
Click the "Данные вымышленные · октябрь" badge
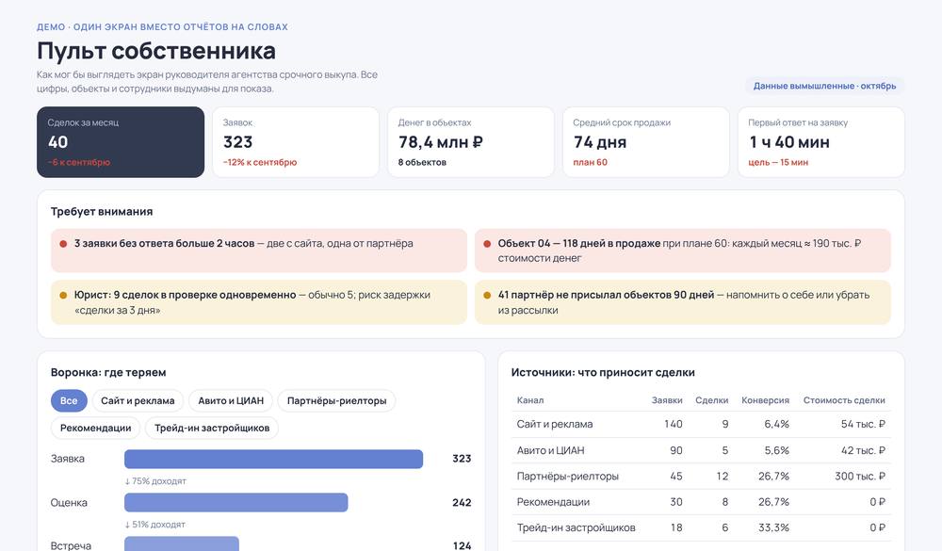(x=825, y=86)
